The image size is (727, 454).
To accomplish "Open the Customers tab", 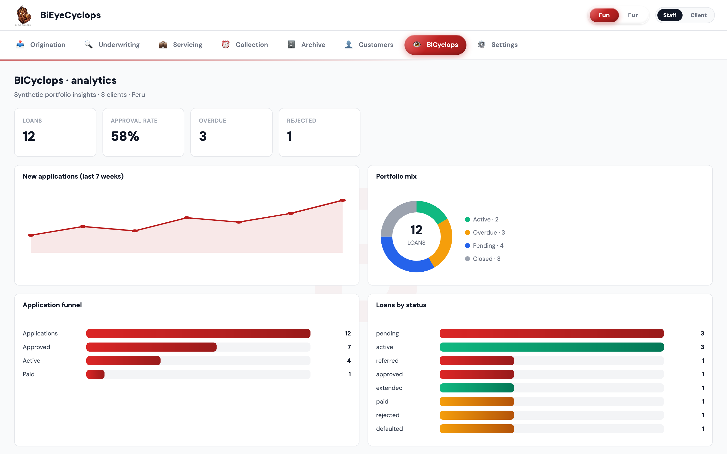I will pos(369,45).
